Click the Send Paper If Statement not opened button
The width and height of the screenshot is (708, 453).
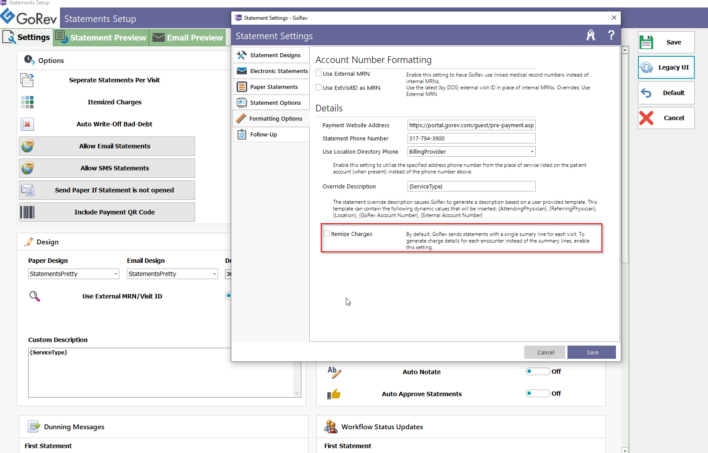[107, 190]
